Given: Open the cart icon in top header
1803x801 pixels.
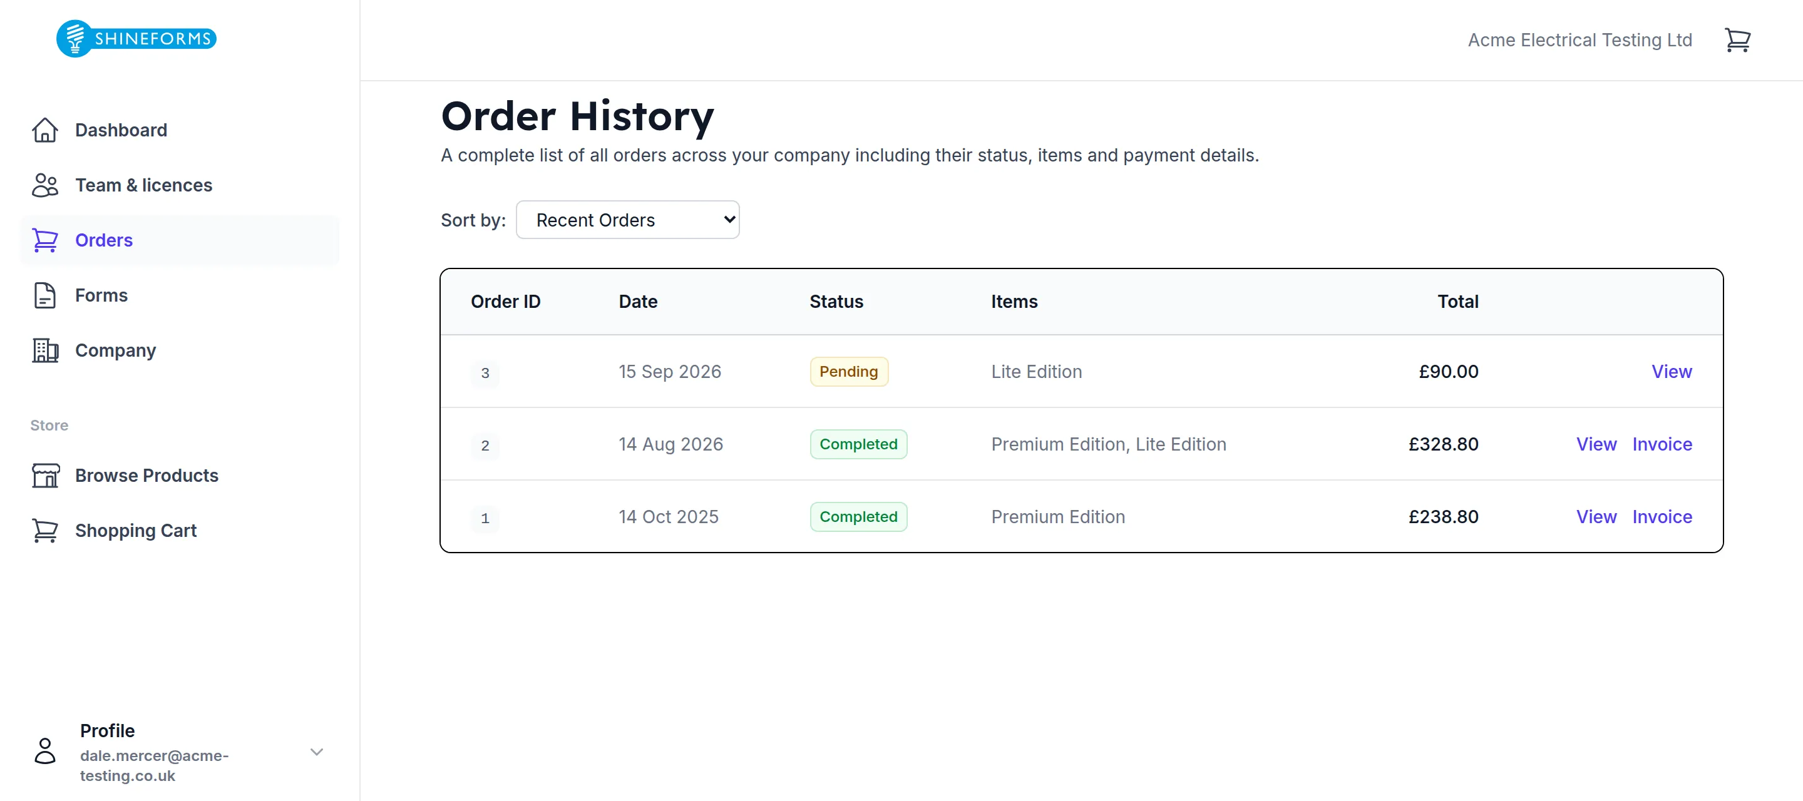Looking at the screenshot, I should (1737, 40).
